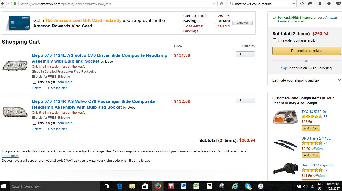Screen dimensions: 342x191
Task: Check "This order contains a gift"
Action: tap(275, 40)
